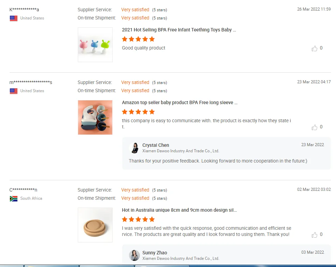The image size is (336, 267).
Task: Click Sunny Zhao's avatar photo
Action: coord(134,255)
